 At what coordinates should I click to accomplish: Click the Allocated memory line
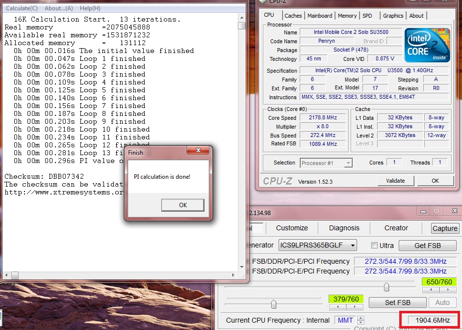click(75, 43)
